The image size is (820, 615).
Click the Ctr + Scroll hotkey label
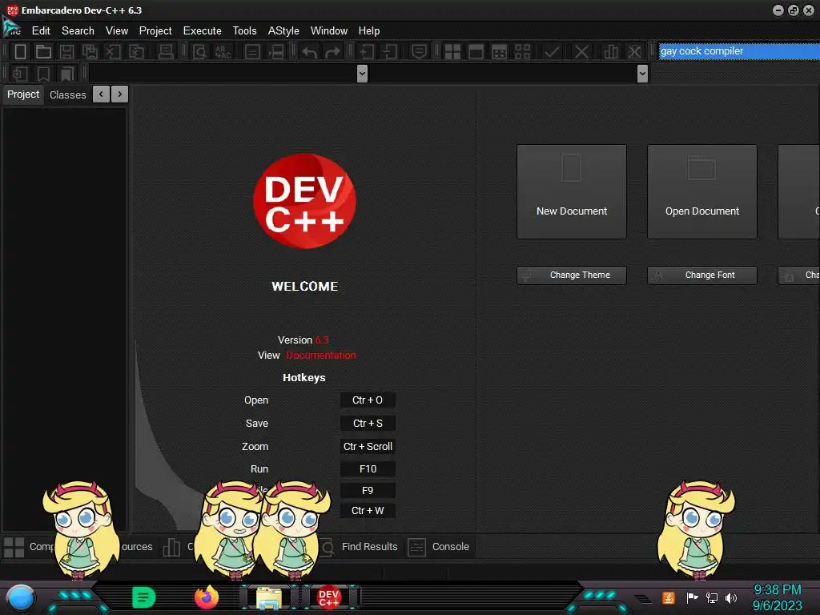[x=367, y=447]
